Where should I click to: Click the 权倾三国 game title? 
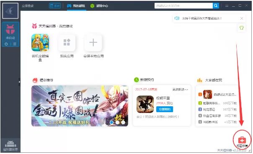163,98
